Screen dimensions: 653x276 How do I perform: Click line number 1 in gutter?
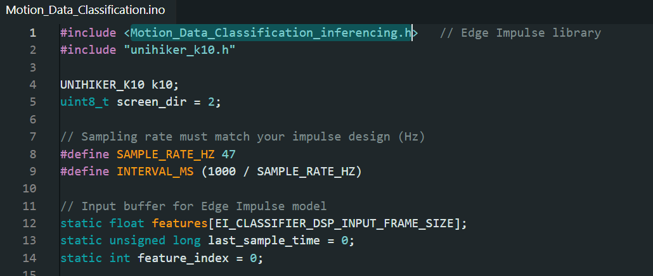tap(32, 33)
